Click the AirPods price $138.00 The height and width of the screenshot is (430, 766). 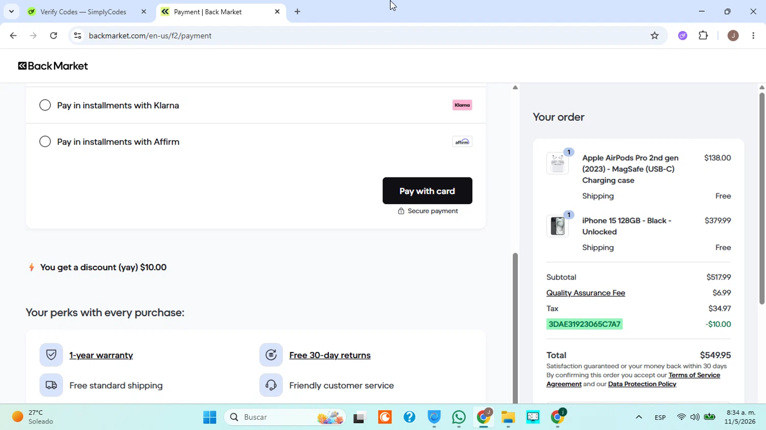click(717, 158)
